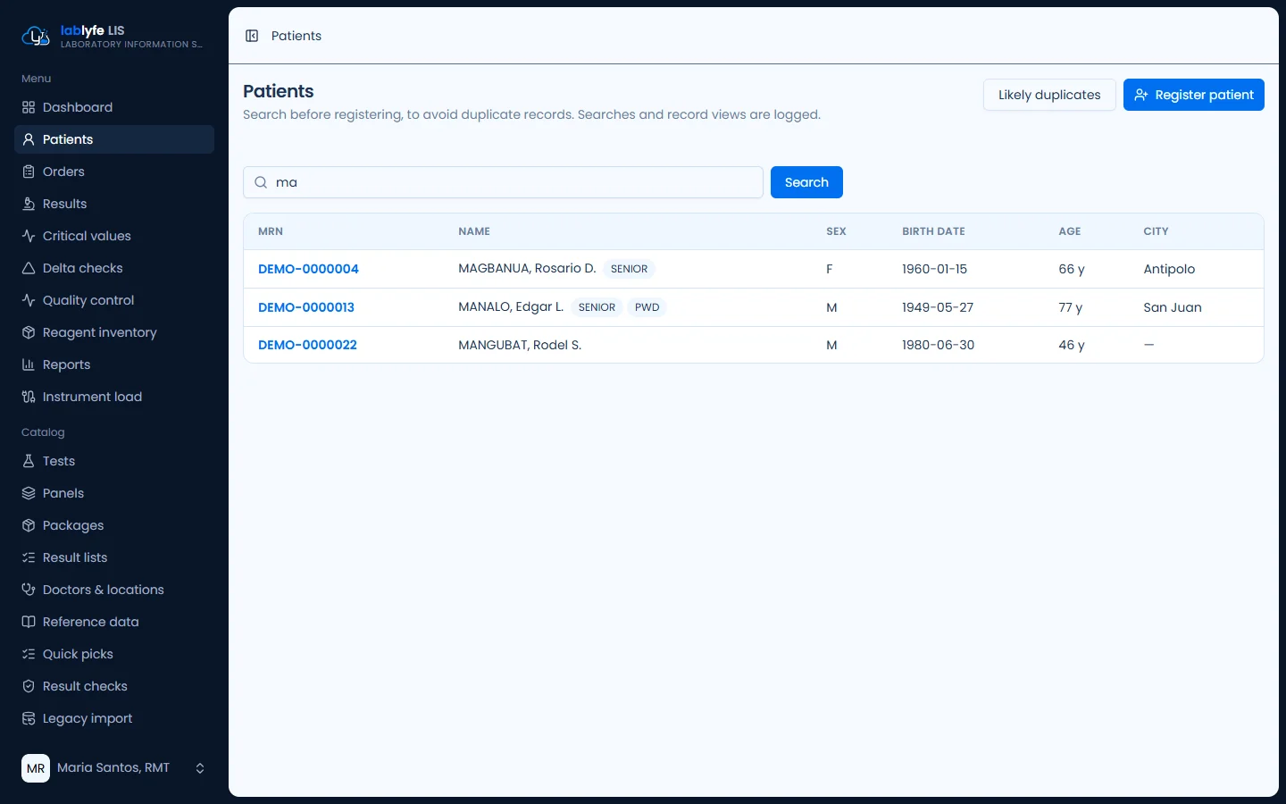Select Quality control in the menu
This screenshot has width=1286, height=804.
(x=114, y=300)
